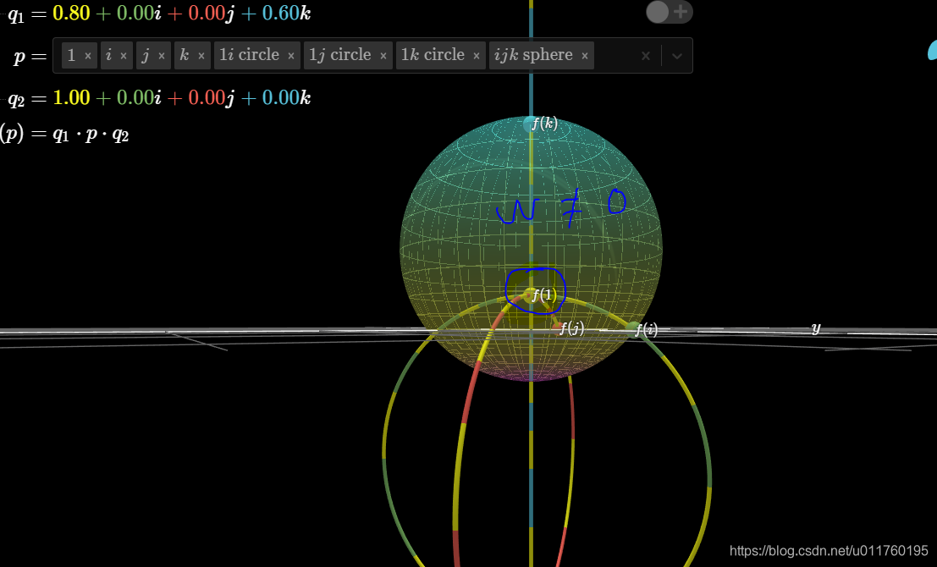Viewport: 937px width, 567px height.
Task: Click the f(j) point label
Action: 572,328
